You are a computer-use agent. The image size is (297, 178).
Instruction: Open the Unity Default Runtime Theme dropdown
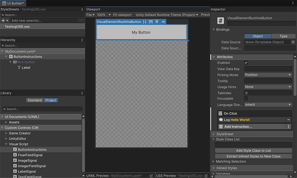[x=167, y=15]
